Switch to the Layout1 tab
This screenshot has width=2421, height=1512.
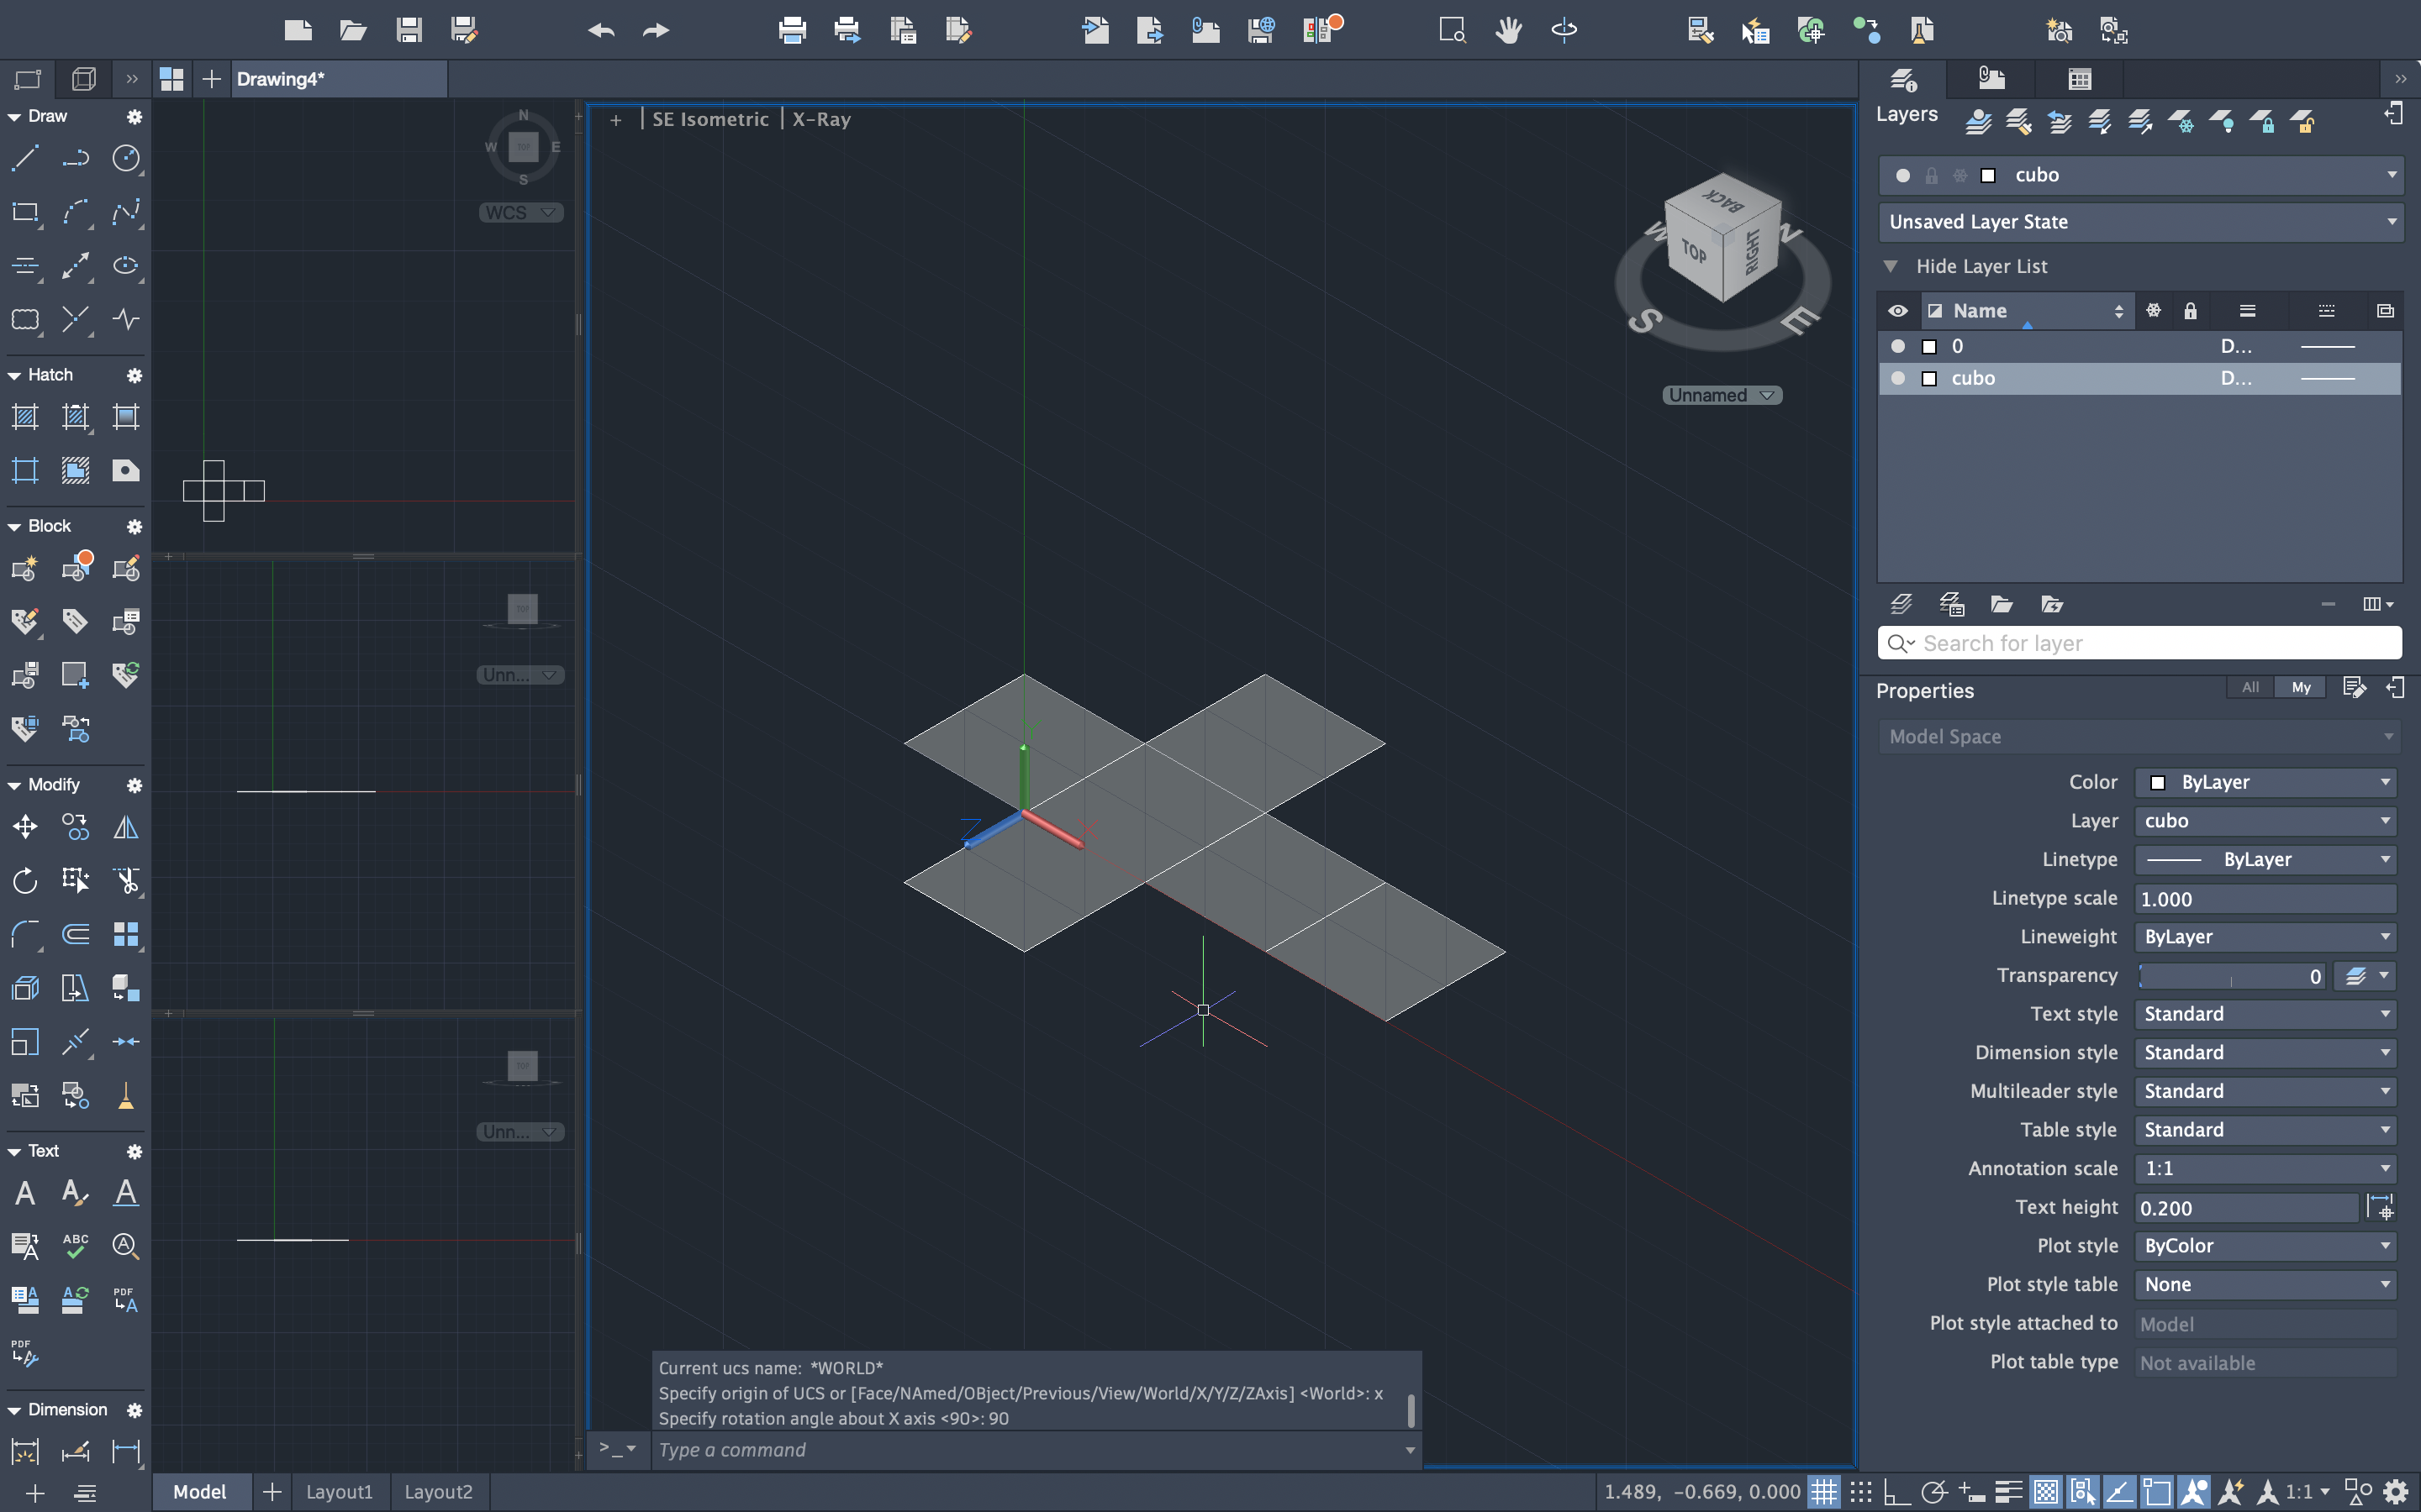(339, 1492)
